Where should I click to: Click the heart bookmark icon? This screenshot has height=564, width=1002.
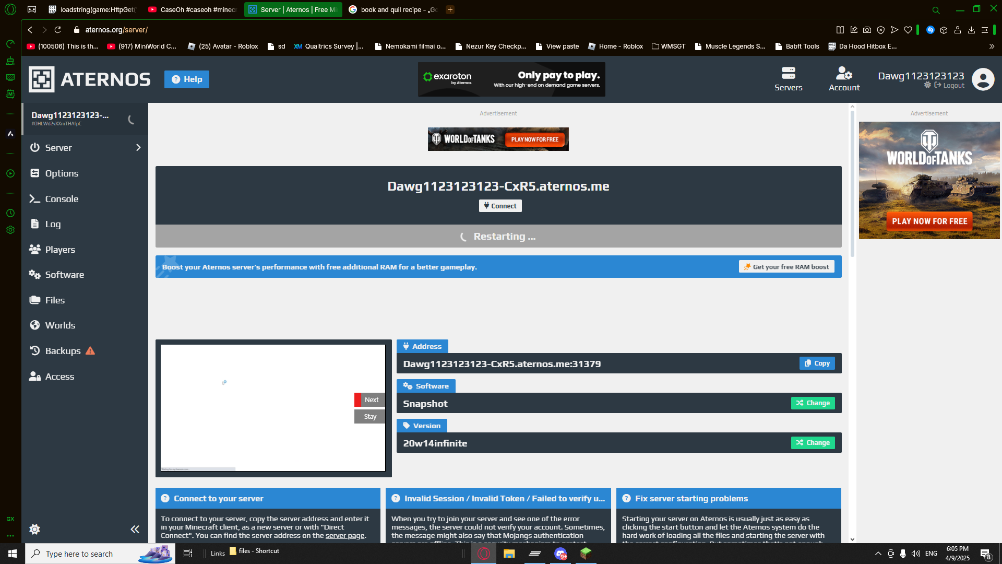(908, 30)
